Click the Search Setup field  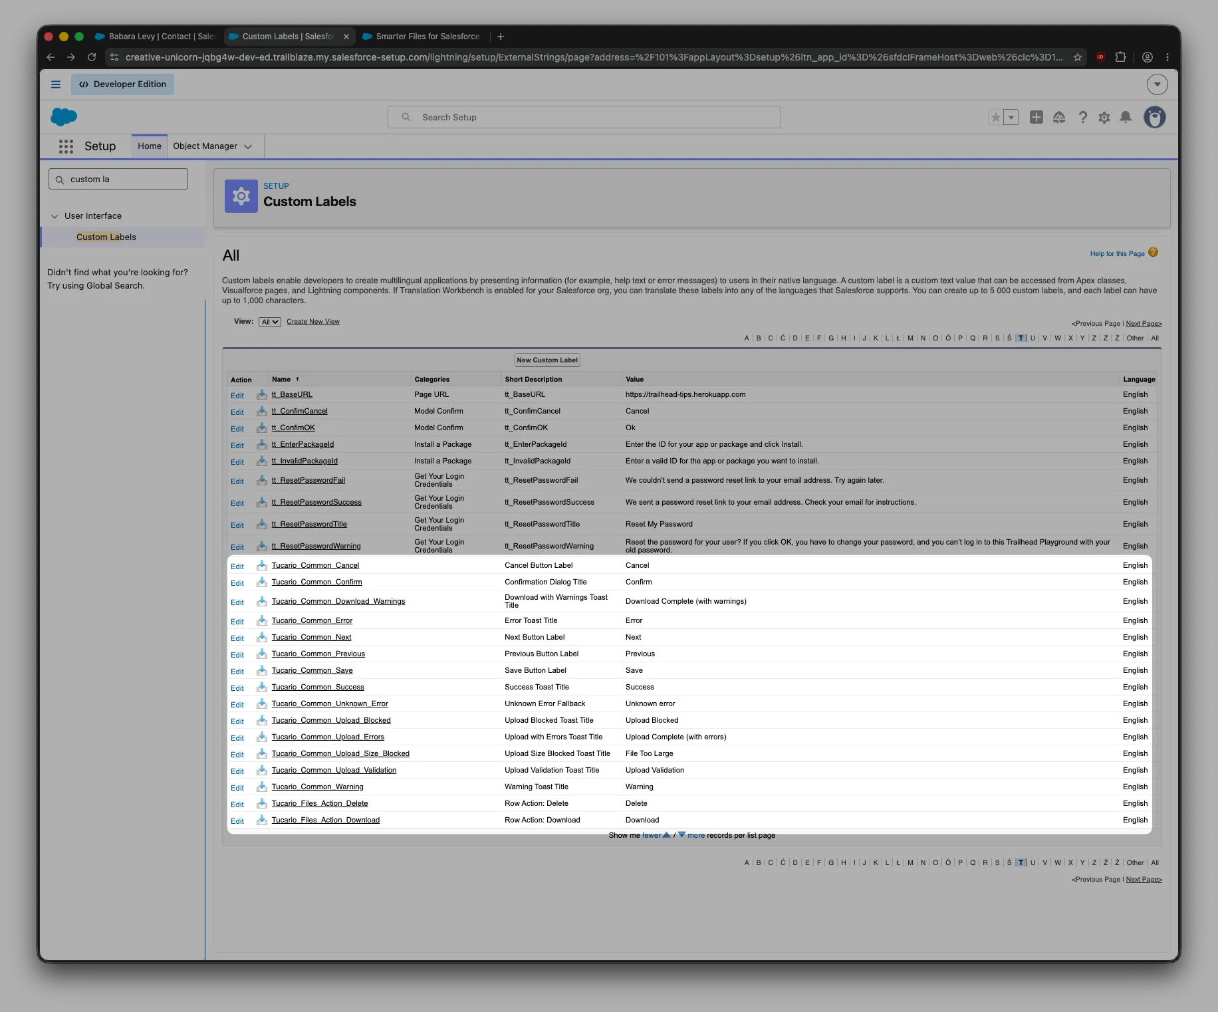coord(584,118)
